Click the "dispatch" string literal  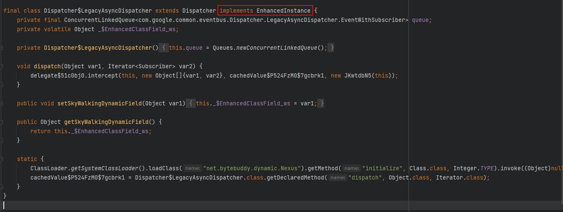365,177
